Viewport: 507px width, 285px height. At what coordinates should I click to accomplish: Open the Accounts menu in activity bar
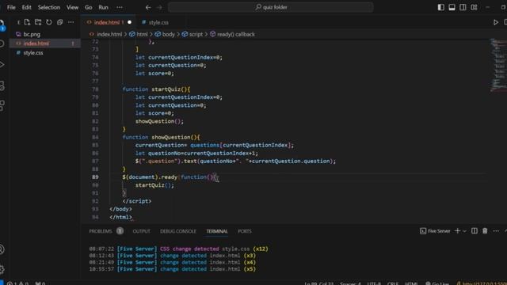tap(2, 249)
